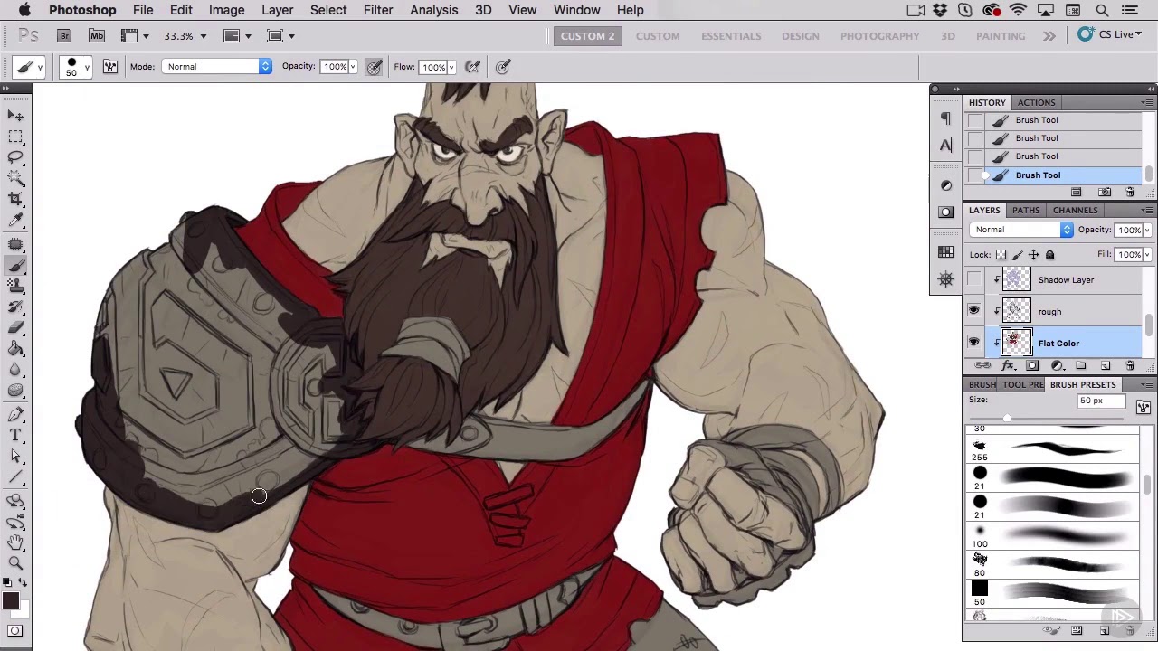Switch to PHOTOGRAPHY workspace
This screenshot has width=1158, height=651.
(879, 36)
